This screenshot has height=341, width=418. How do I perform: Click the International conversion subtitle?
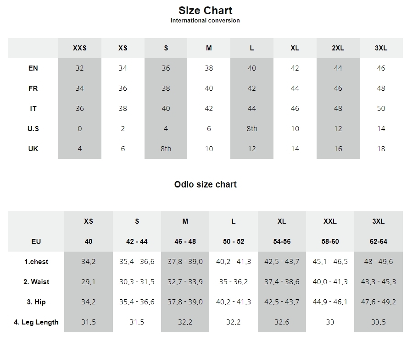[205, 21]
